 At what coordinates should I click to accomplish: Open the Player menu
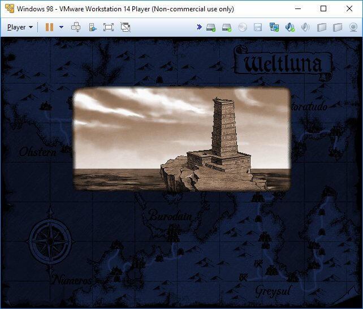pos(20,27)
